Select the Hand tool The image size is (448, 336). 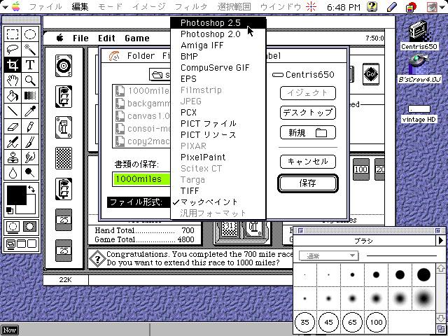click(x=13, y=80)
